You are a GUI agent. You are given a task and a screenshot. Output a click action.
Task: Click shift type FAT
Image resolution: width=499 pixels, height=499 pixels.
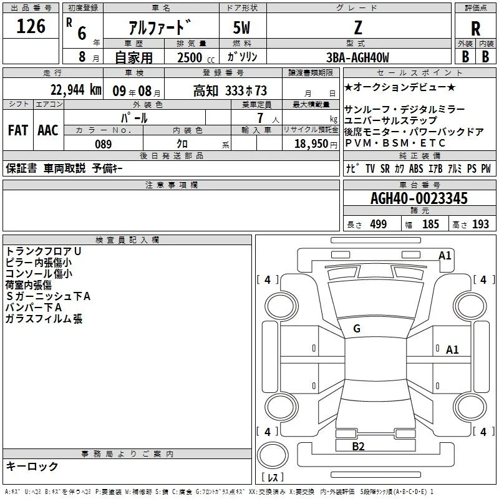(18, 130)
